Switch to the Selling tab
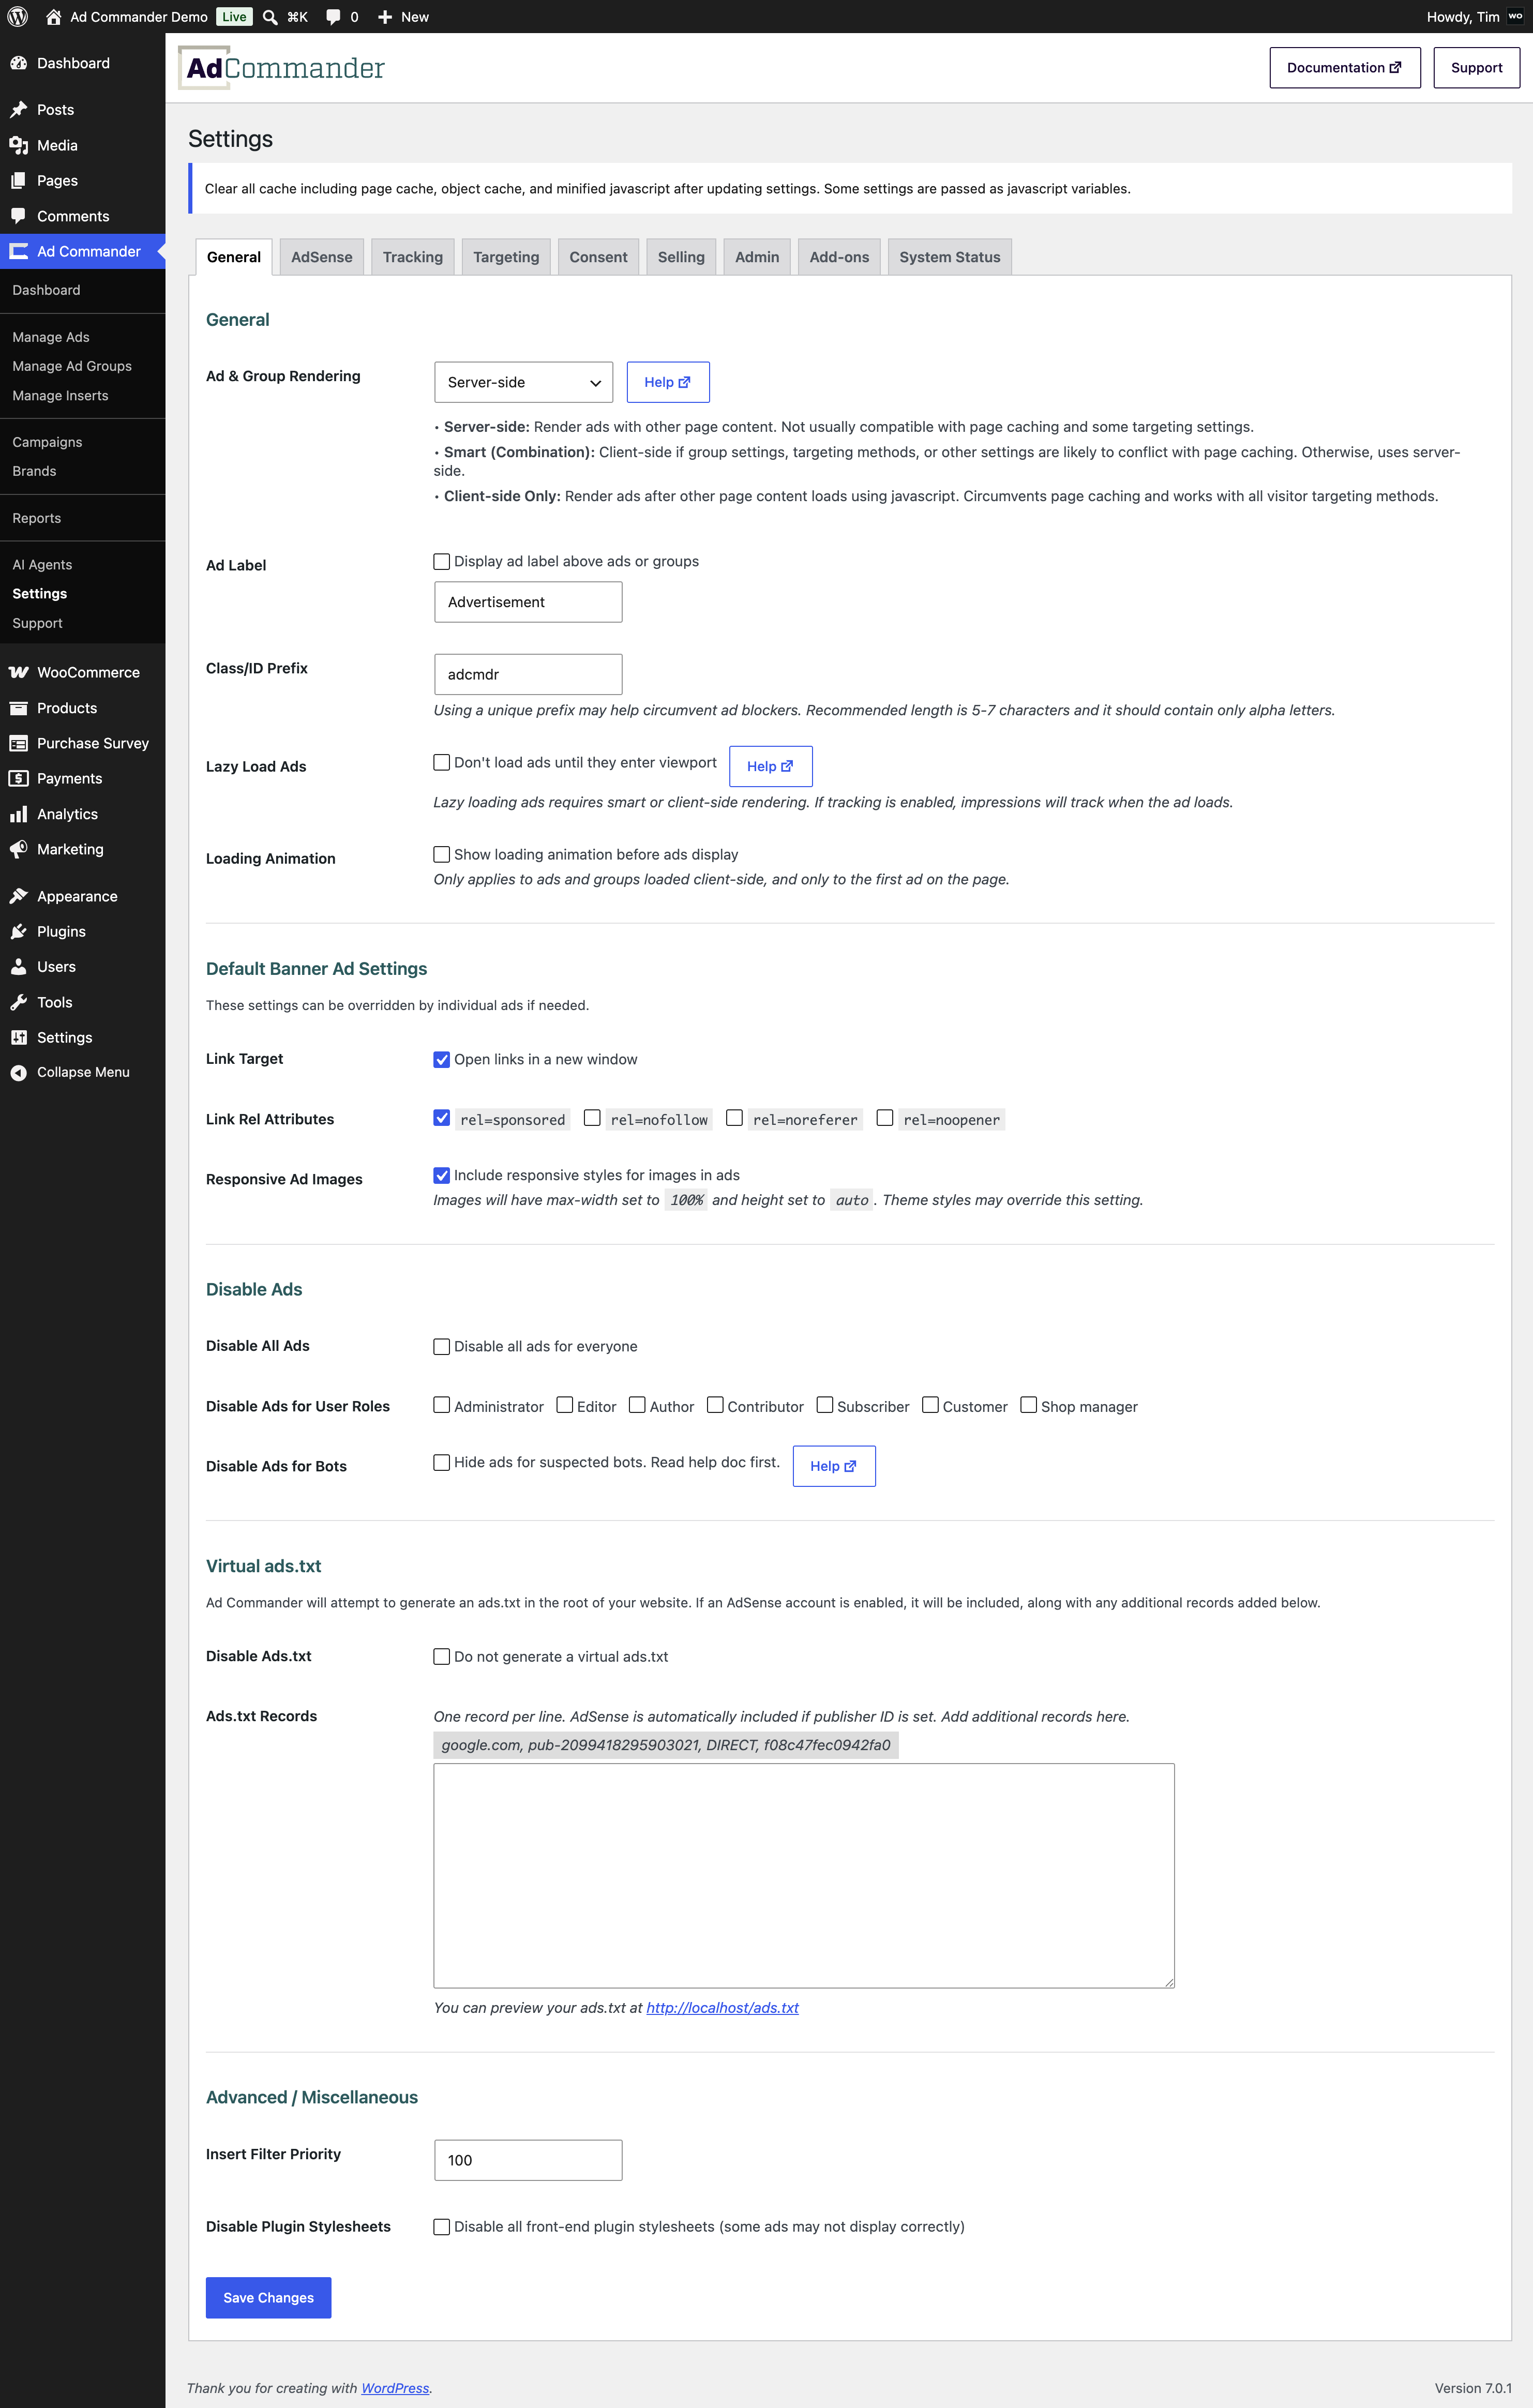The image size is (1533, 2408). (x=681, y=257)
